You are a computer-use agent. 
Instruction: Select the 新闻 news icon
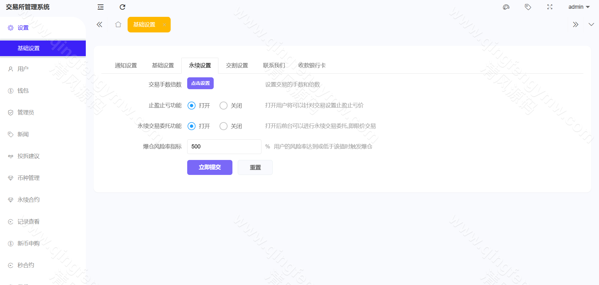[11, 134]
